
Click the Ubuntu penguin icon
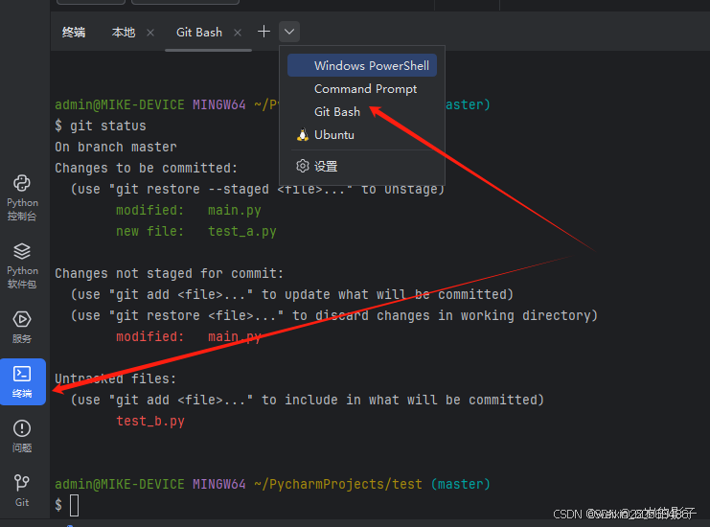point(303,135)
